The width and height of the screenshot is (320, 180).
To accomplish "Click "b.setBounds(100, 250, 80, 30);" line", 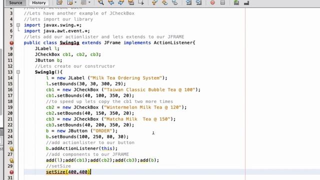I will (x=87, y=136).
